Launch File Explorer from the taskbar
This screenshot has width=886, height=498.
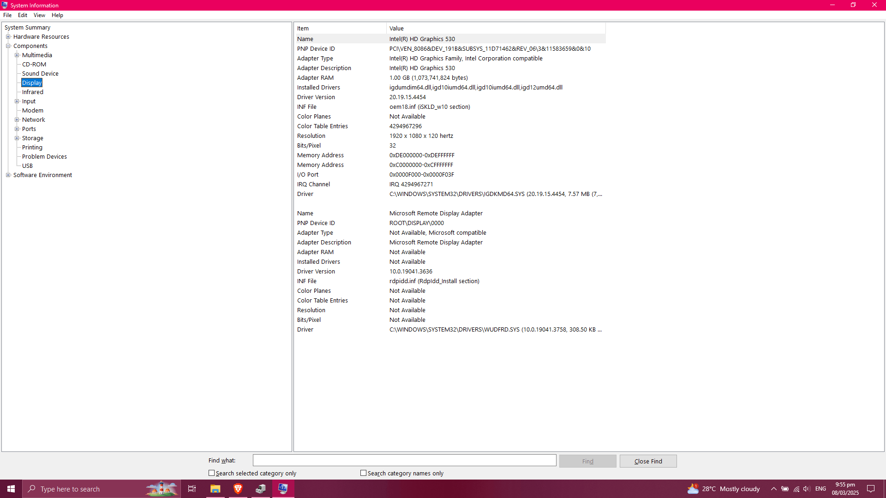(x=215, y=489)
